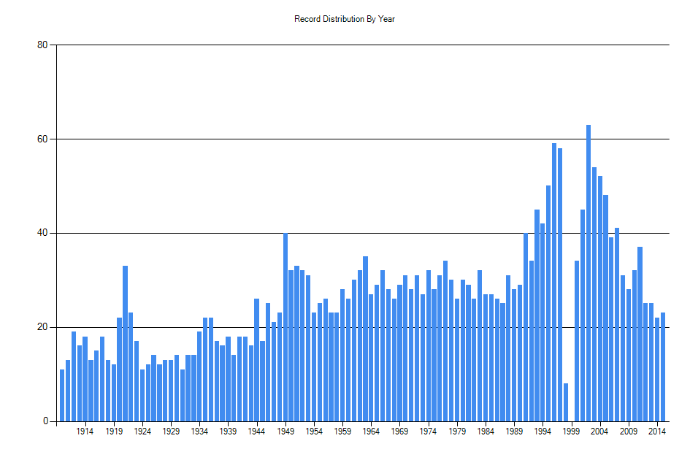Click the x-axis label 1984
Screen dimensions: 690x460
tap(486, 432)
